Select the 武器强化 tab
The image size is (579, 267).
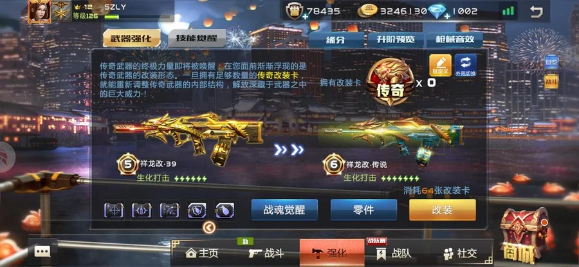[x=131, y=38]
